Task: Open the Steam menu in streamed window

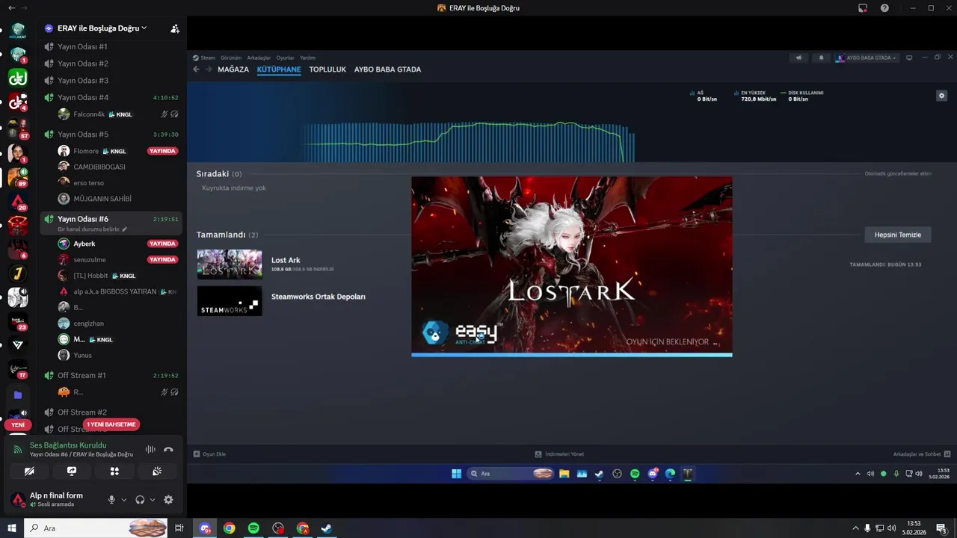Action: (204, 58)
